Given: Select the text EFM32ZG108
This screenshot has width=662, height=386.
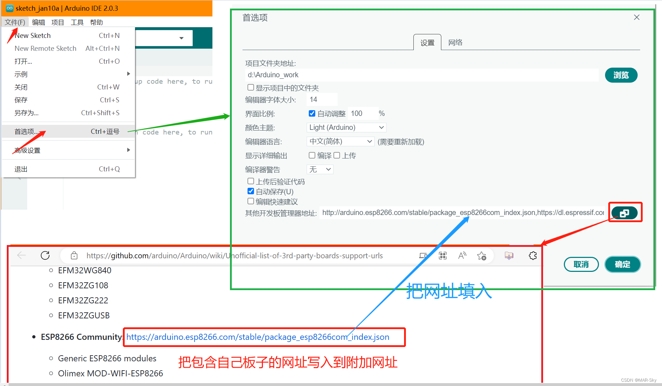Looking at the screenshot, I should pyautogui.click(x=83, y=285).
